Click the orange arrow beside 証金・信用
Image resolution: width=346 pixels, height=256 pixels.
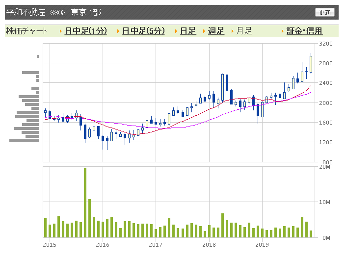283,31
